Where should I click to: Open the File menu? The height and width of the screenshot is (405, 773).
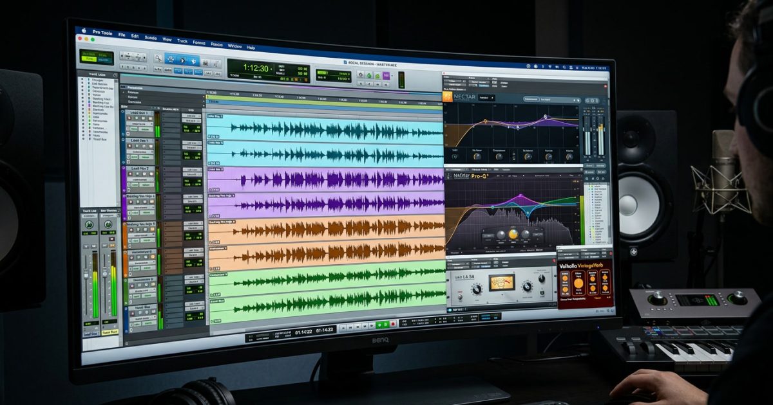[x=122, y=33]
